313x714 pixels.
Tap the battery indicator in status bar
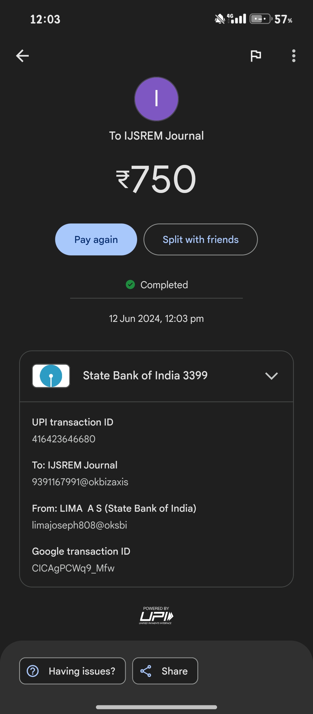click(x=260, y=19)
